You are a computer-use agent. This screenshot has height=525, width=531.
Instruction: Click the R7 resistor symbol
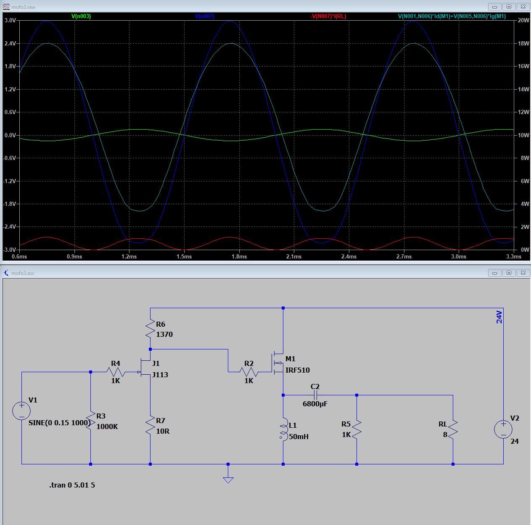click(151, 425)
